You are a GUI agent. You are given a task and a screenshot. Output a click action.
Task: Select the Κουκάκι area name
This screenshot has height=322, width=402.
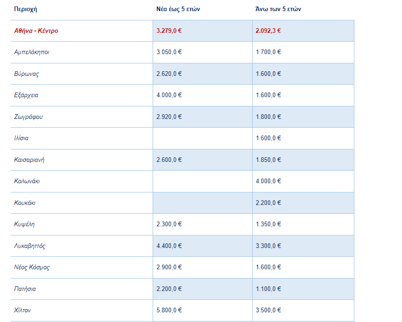pyautogui.click(x=25, y=203)
